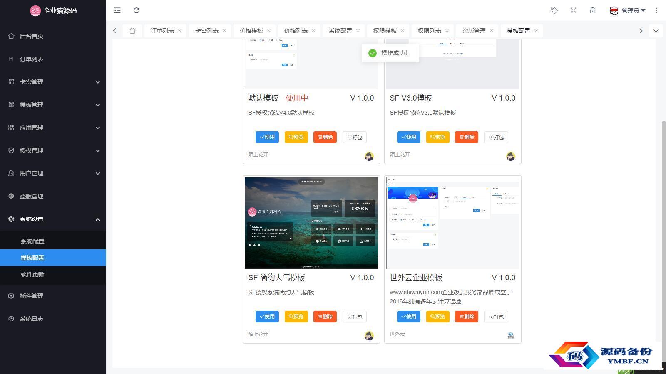The height and width of the screenshot is (374, 666).
Task: Open SF 简约大气模板 thumbnail image
Action: click(311, 223)
